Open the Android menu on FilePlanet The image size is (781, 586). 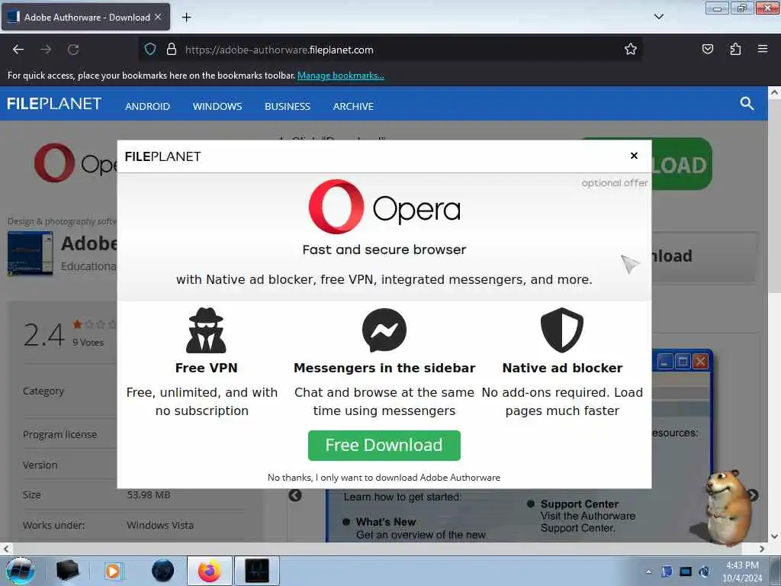tap(147, 106)
